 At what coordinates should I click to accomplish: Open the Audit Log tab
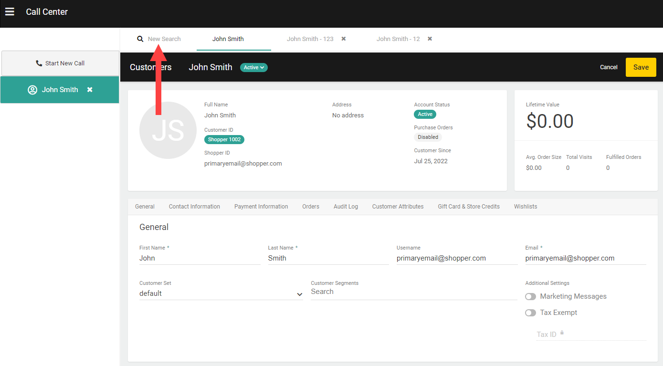coord(346,206)
